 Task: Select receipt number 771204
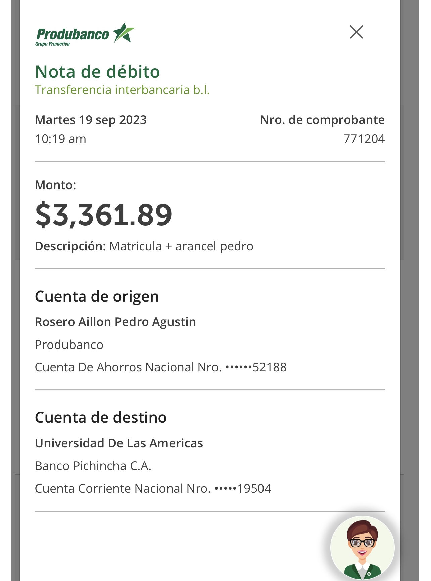pyautogui.click(x=364, y=139)
